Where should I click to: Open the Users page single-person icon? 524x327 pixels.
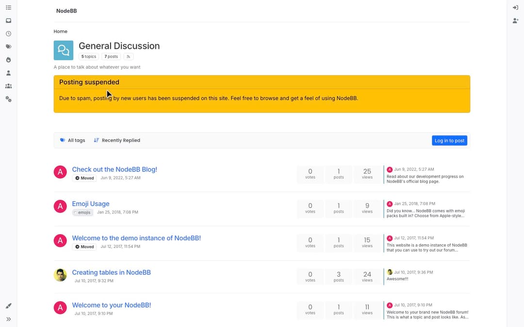click(x=8, y=73)
